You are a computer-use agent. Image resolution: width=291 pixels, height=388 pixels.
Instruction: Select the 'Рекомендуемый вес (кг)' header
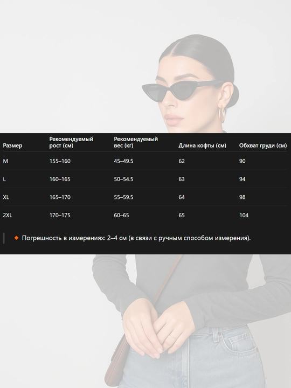pyautogui.click(x=136, y=142)
